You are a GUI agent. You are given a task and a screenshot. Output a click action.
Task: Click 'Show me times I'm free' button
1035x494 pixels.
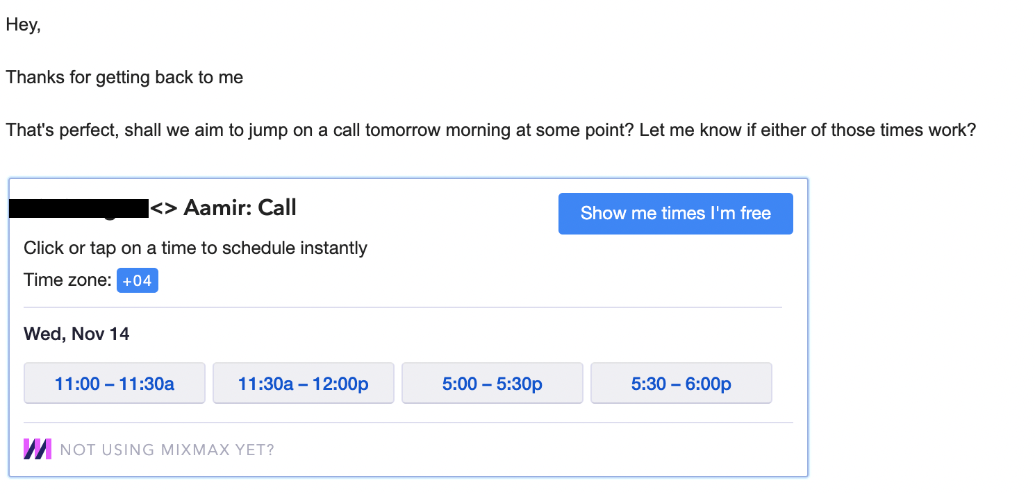[676, 213]
